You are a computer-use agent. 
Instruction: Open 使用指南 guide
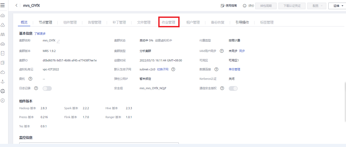click(229, 6)
